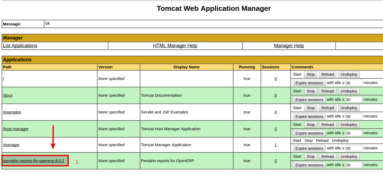383x174 pixels.
Task: Expire sessions for /manager application
Action: pyautogui.click(x=309, y=148)
